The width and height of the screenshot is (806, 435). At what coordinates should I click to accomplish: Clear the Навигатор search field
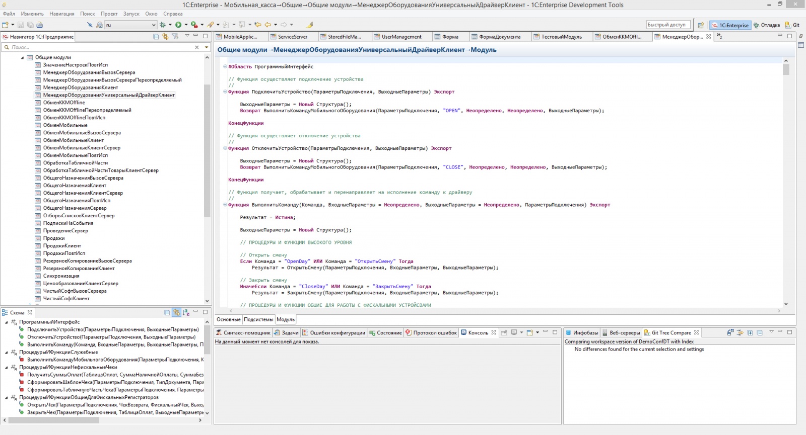(197, 47)
